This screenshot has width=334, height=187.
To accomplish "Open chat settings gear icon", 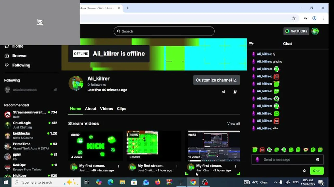I will (304, 171).
